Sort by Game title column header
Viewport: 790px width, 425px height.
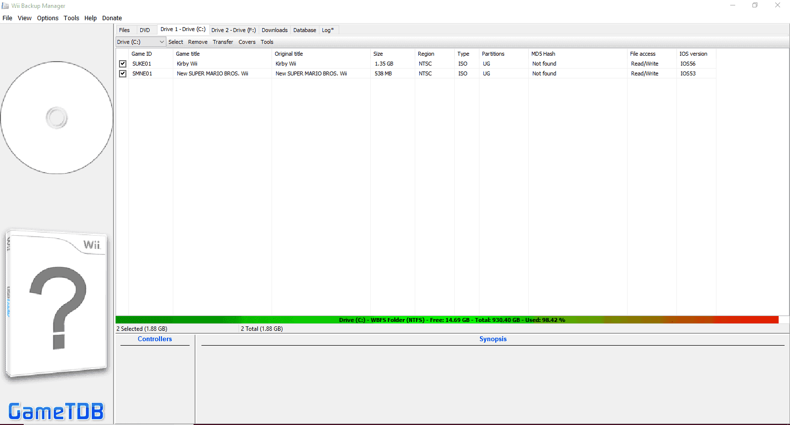(222, 54)
